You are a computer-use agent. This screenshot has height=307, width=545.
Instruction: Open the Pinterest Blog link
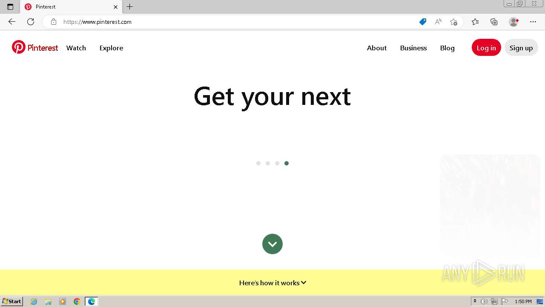click(447, 48)
